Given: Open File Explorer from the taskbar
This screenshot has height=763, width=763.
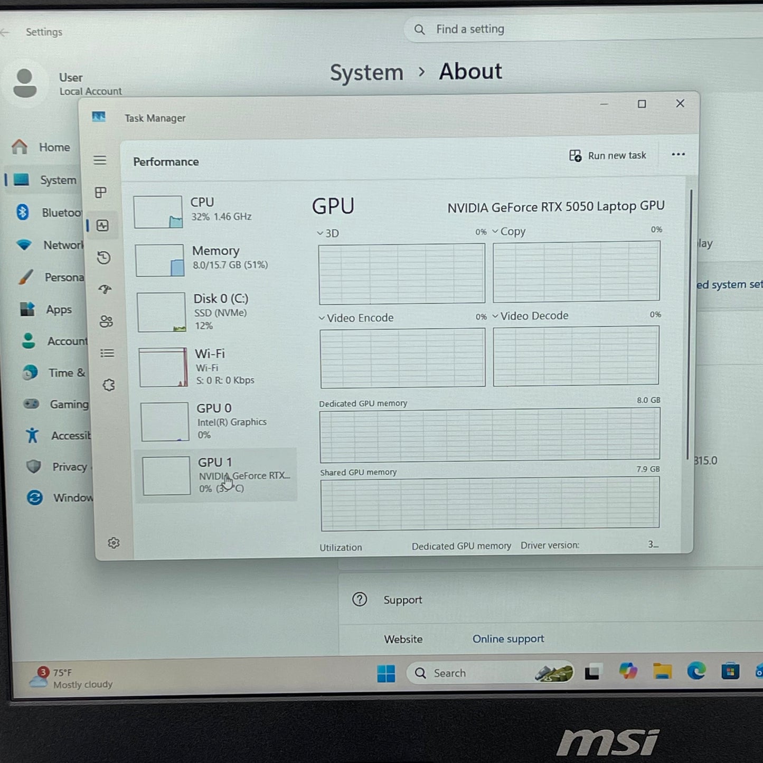Looking at the screenshot, I should (662, 671).
